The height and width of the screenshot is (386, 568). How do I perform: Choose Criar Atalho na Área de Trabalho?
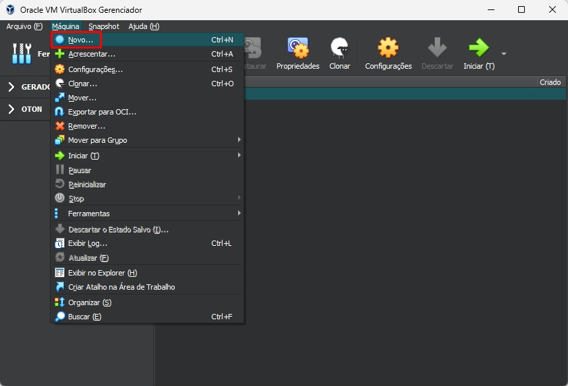tap(147, 287)
